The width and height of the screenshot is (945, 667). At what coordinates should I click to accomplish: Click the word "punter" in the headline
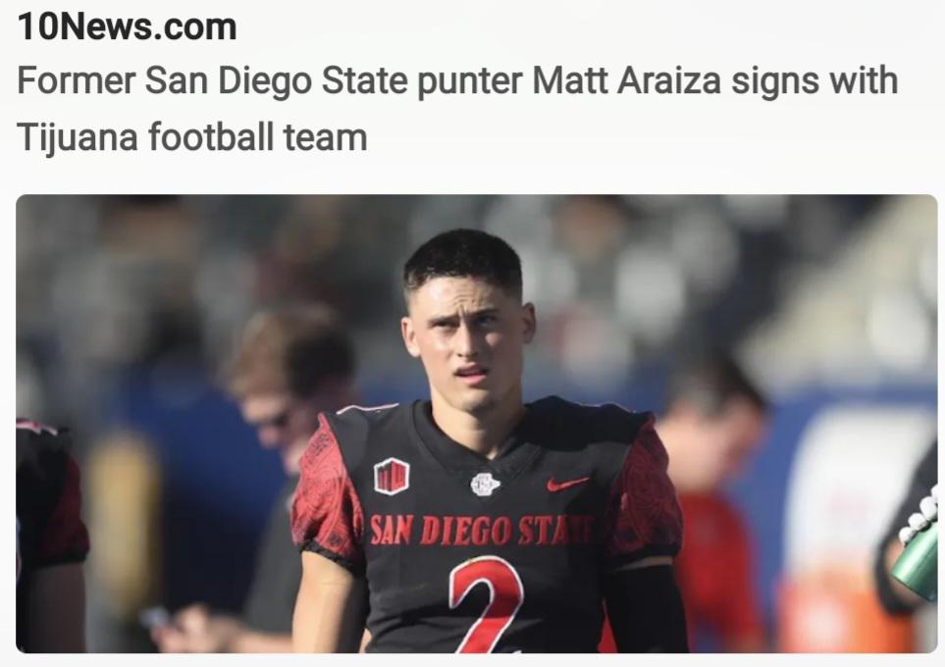[469, 82]
